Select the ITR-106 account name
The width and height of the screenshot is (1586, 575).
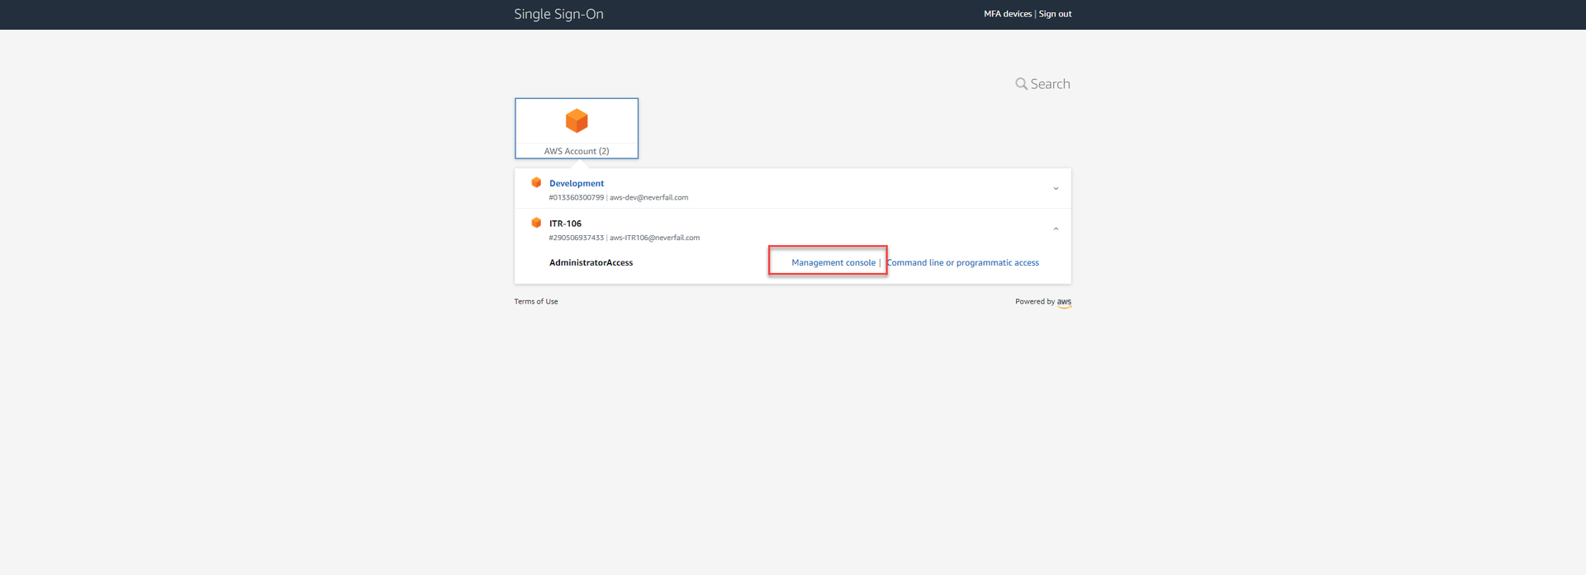(565, 224)
